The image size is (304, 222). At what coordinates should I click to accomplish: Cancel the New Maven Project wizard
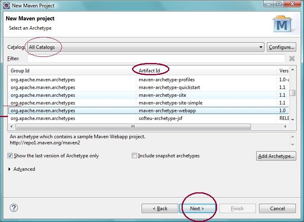(277, 209)
